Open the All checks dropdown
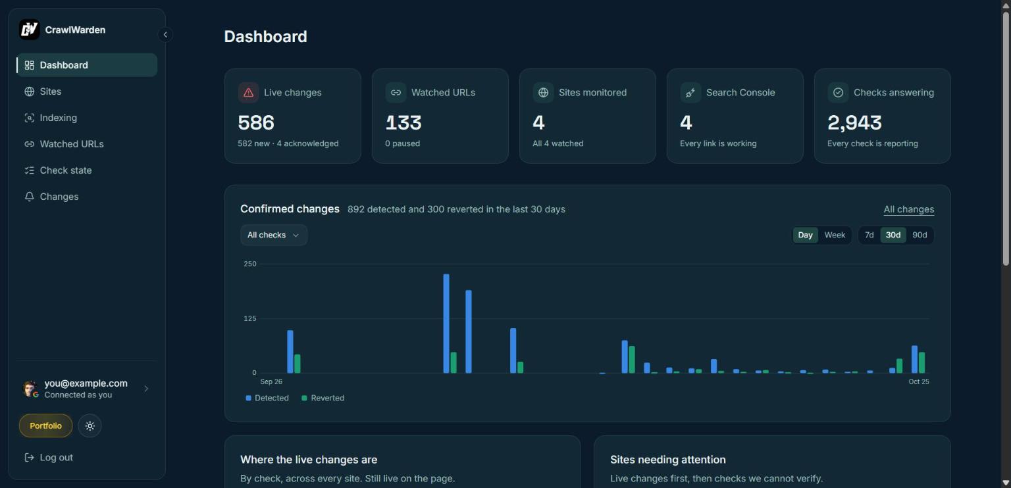The width and height of the screenshot is (1011, 488). point(274,235)
